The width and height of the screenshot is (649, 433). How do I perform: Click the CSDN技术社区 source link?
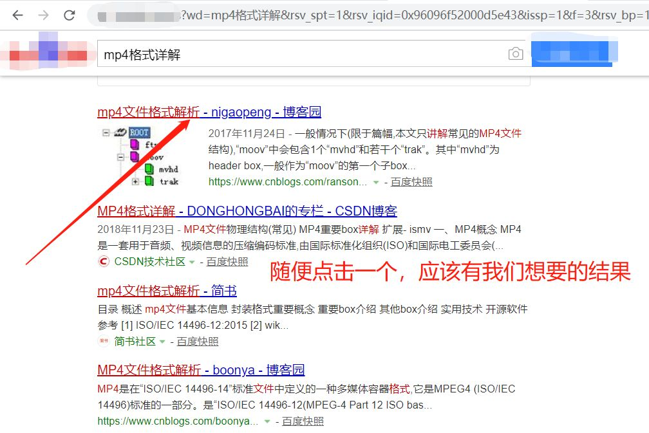[x=149, y=261]
